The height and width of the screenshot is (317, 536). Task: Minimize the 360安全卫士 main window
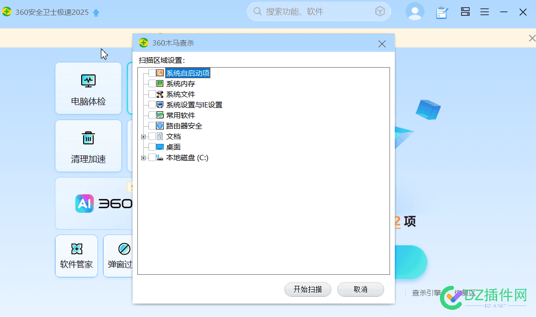coord(503,12)
